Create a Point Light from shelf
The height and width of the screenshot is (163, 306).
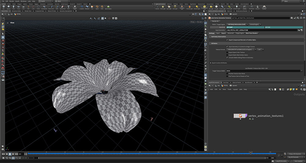point(163,7)
